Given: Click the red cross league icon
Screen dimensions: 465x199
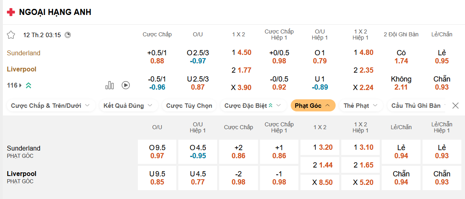Looking at the screenshot, I should pyautogui.click(x=11, y=12).
